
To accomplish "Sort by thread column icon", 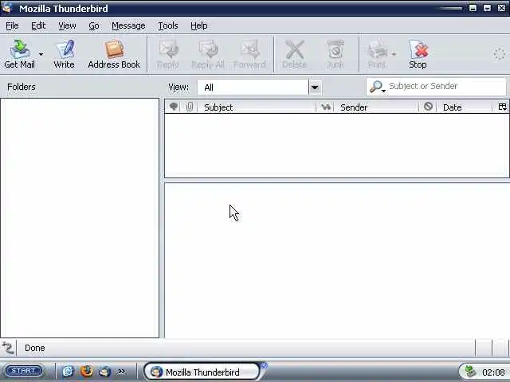I will [x=174, y=107].
